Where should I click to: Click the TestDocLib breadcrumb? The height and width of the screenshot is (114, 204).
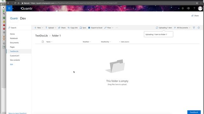(41, 35)
